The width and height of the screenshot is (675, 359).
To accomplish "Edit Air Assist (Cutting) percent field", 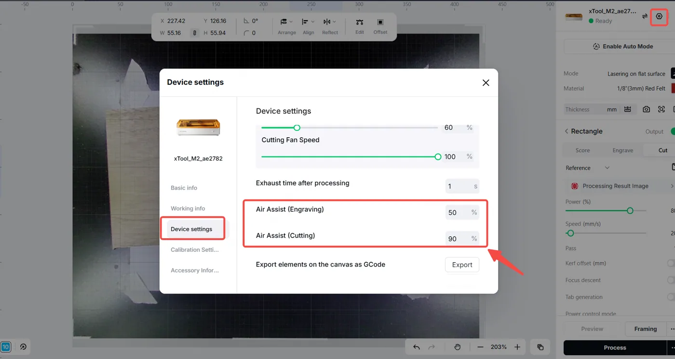I will 462,239.
